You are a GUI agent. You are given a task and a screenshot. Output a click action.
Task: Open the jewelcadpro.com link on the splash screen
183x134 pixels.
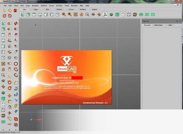pyautogui.click(x=67, y=83)
